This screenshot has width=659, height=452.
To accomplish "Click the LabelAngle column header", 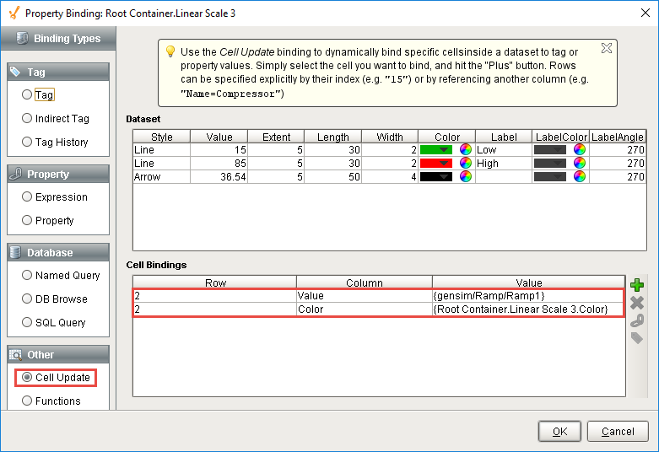I will tap(618, 137).
